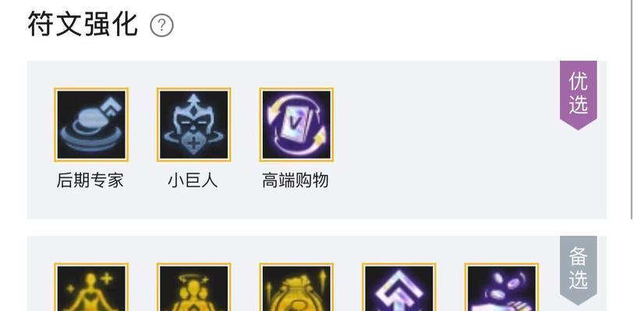Click the 后期专家 text label
This screenshot has width=634, height=311.
coord(90,180)
